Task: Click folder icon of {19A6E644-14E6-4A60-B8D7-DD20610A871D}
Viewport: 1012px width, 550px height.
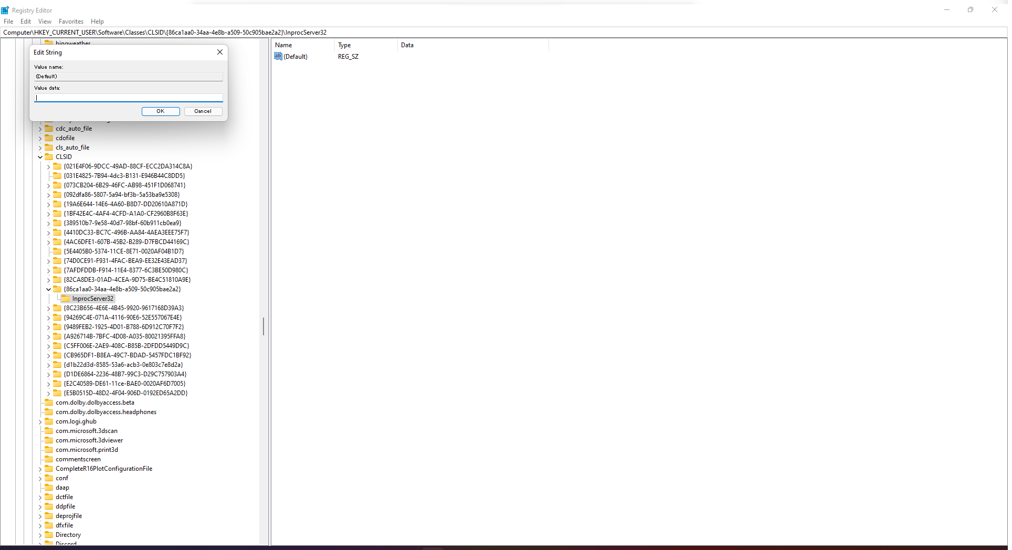Action: (x=57, y=204)
